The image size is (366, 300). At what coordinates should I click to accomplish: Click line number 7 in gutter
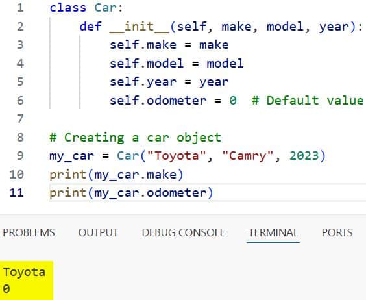point(20,119)
